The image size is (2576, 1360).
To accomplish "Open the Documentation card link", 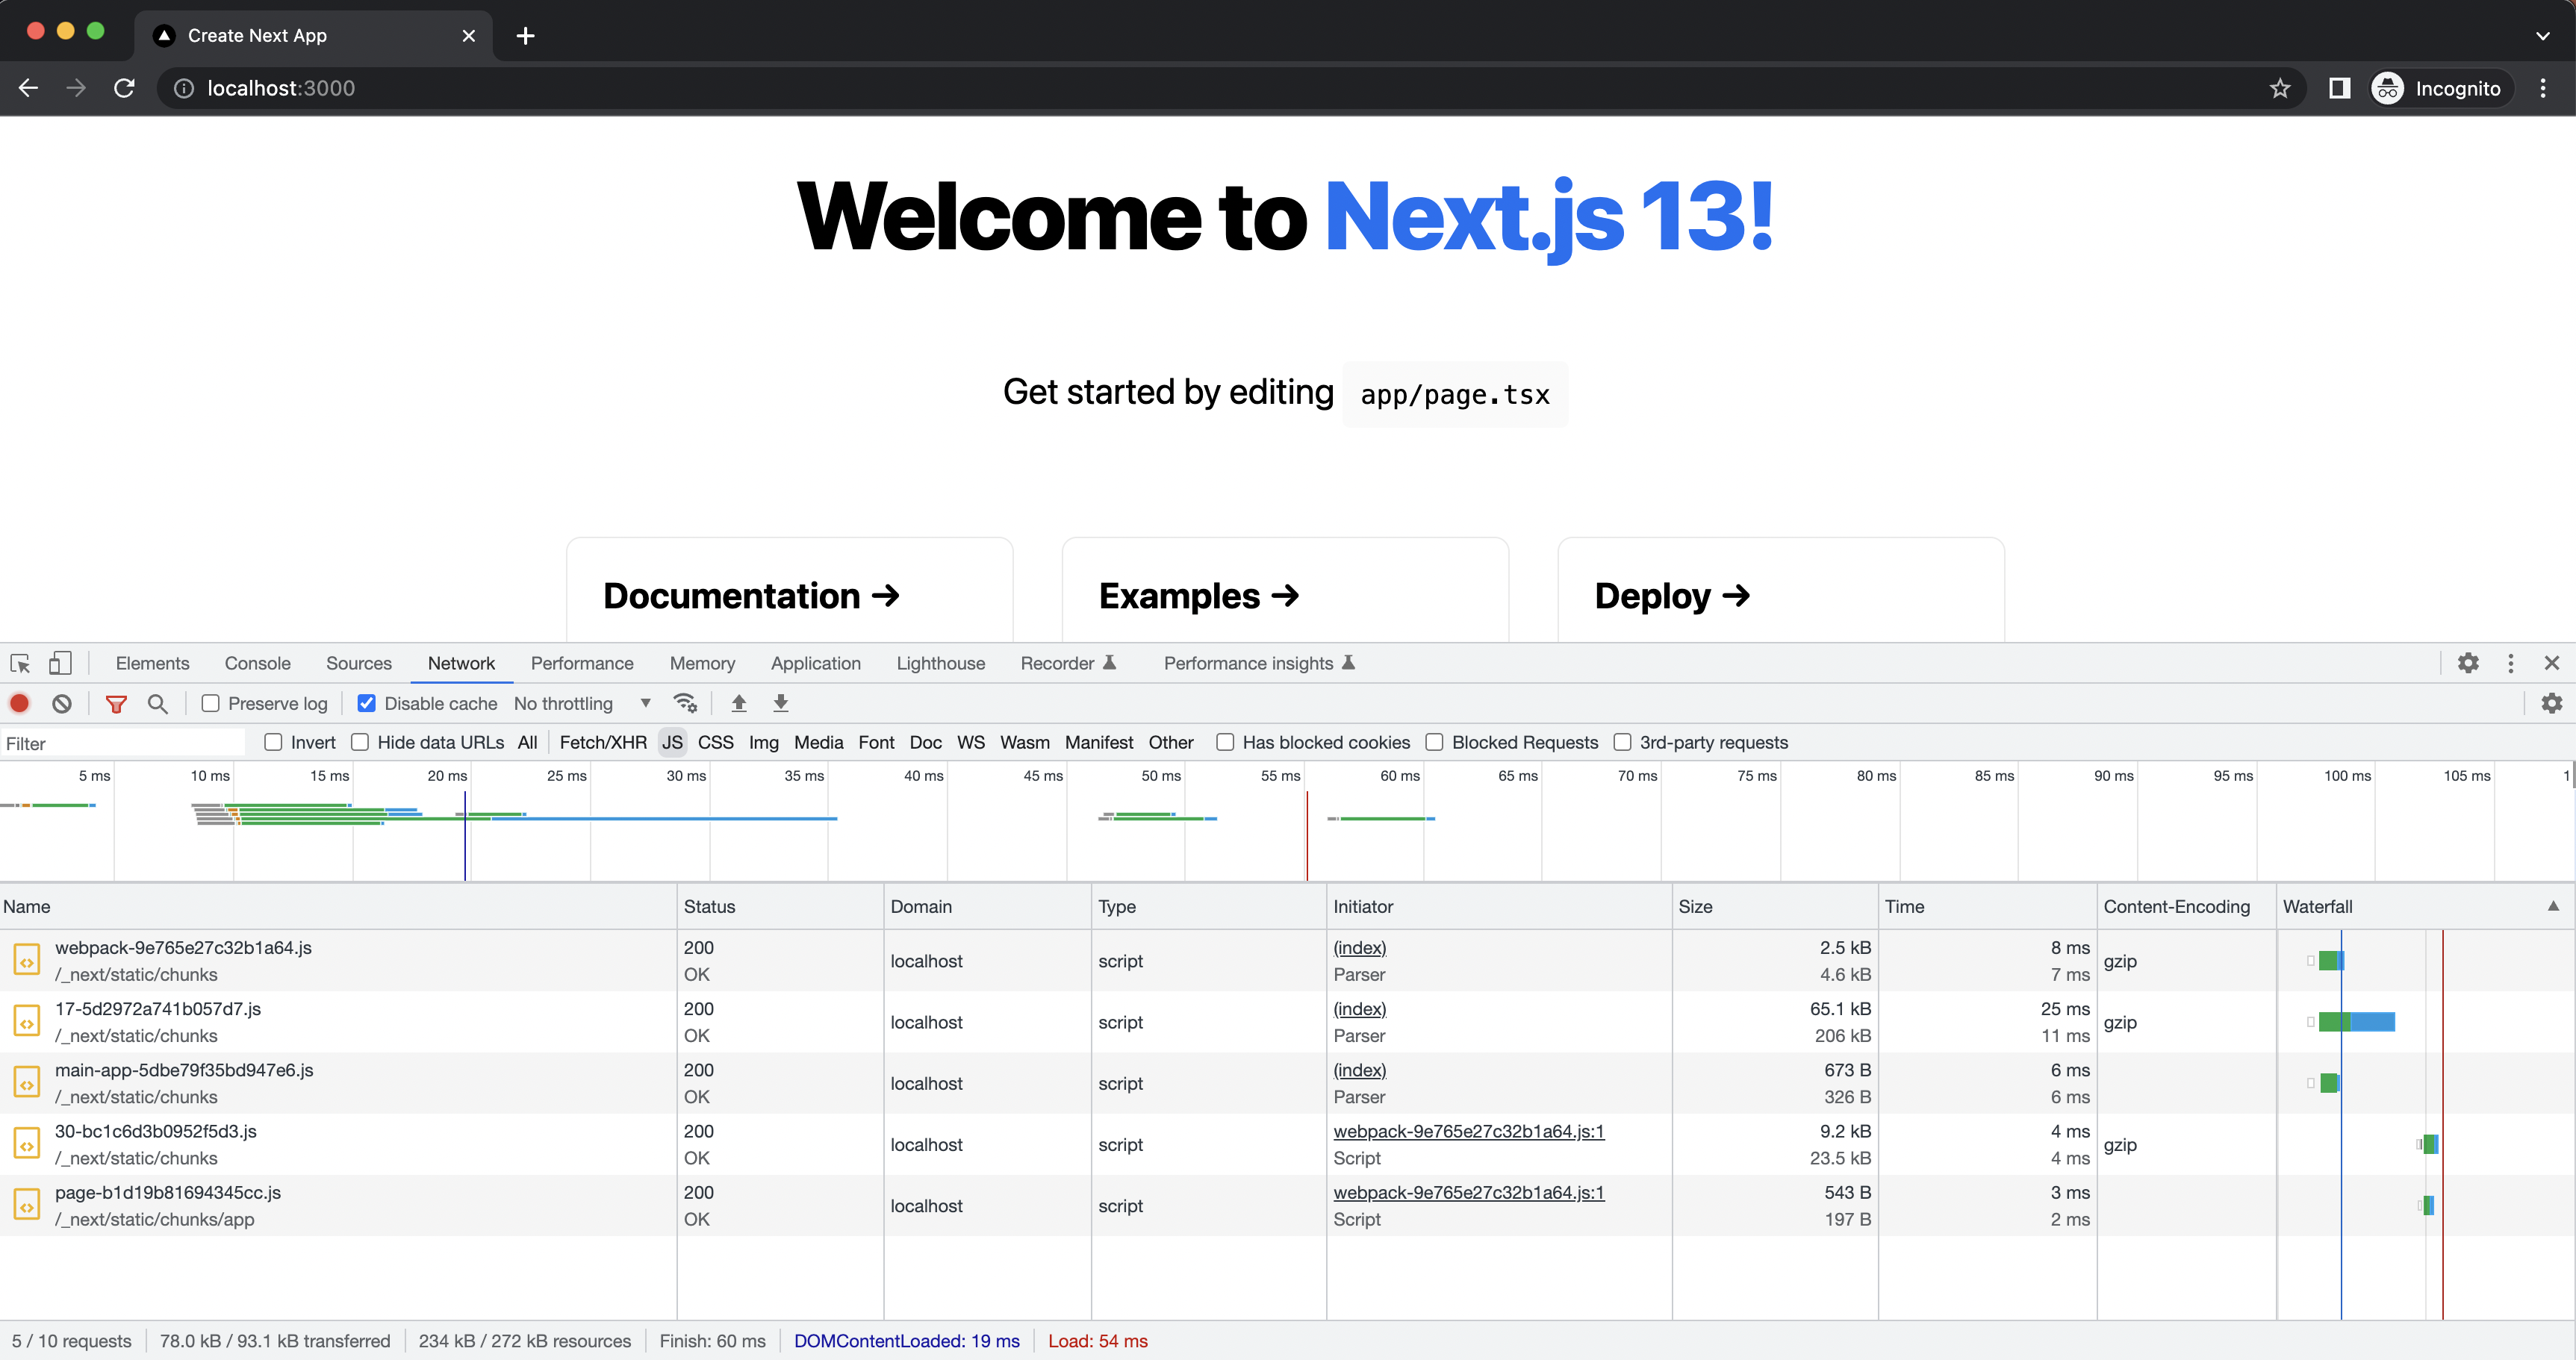I will pos(789,590).
